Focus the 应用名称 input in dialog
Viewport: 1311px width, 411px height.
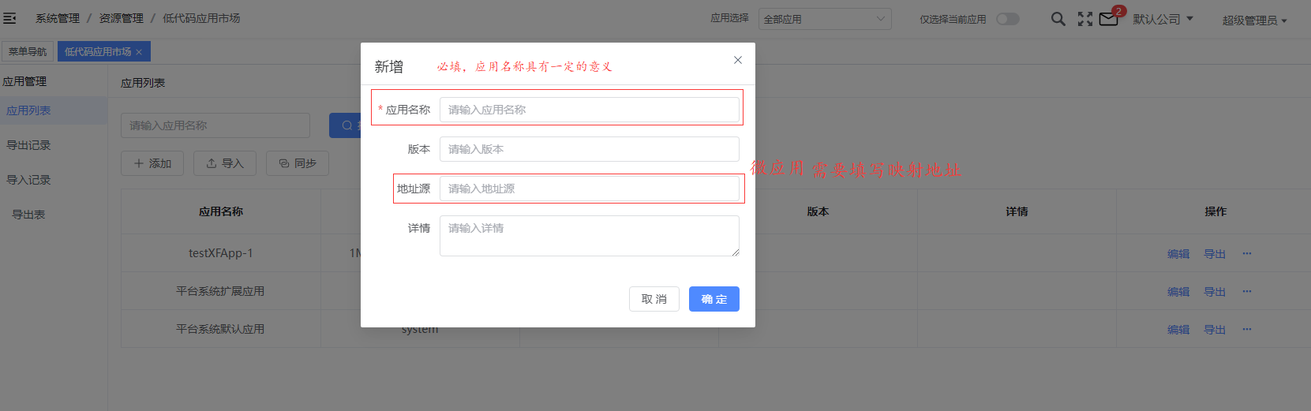[590, 110]
